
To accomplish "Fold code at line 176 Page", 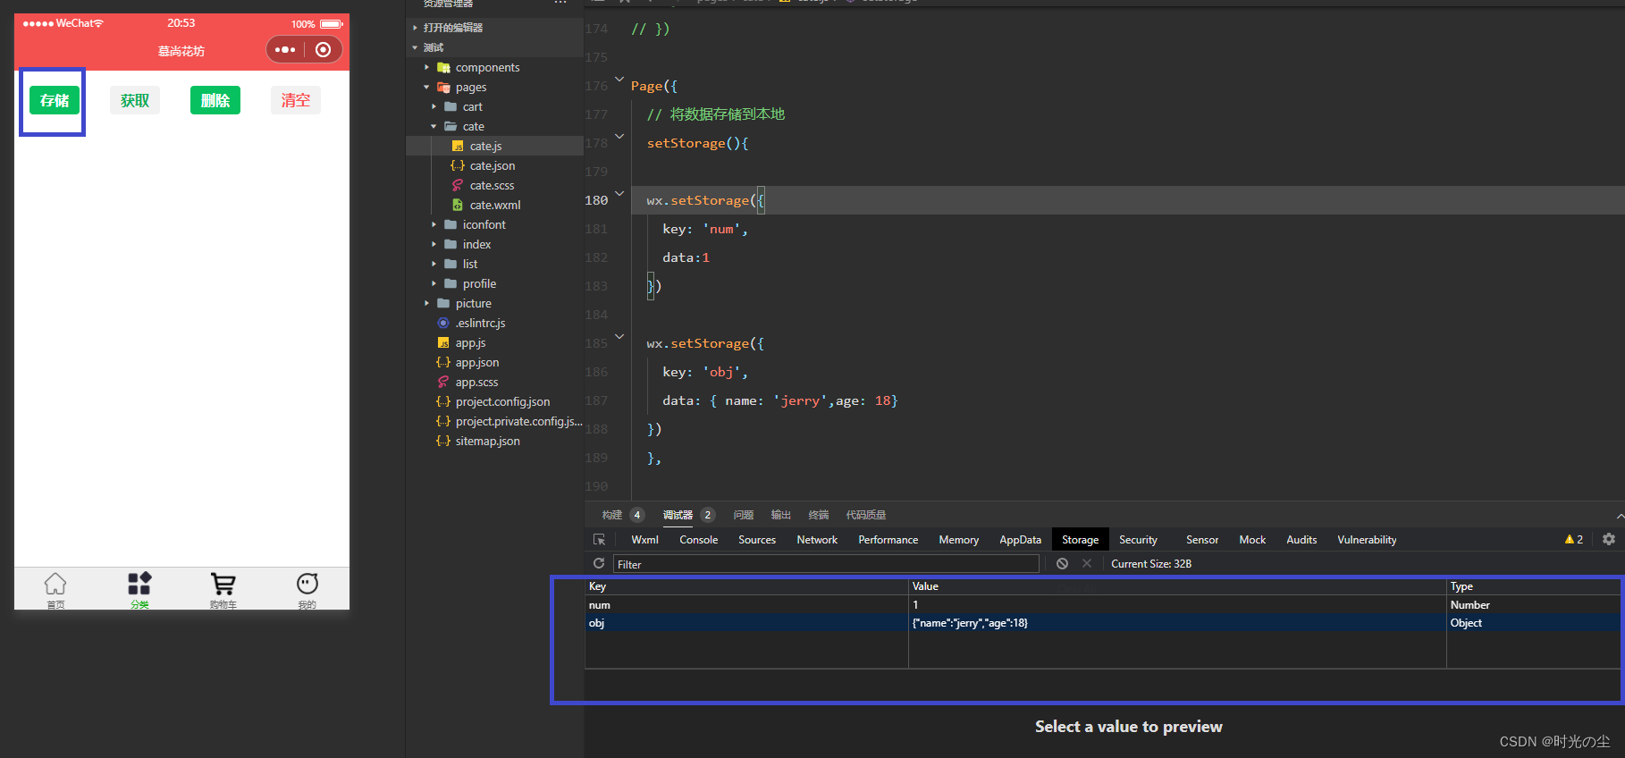I will point(619,80).
